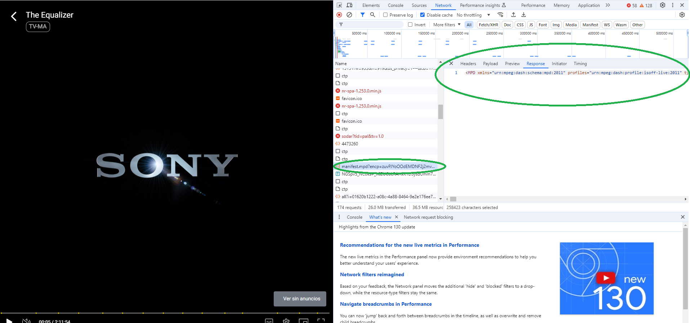Enter fullscreen in the video player
690x323 pixels.
tap(321, 321)
